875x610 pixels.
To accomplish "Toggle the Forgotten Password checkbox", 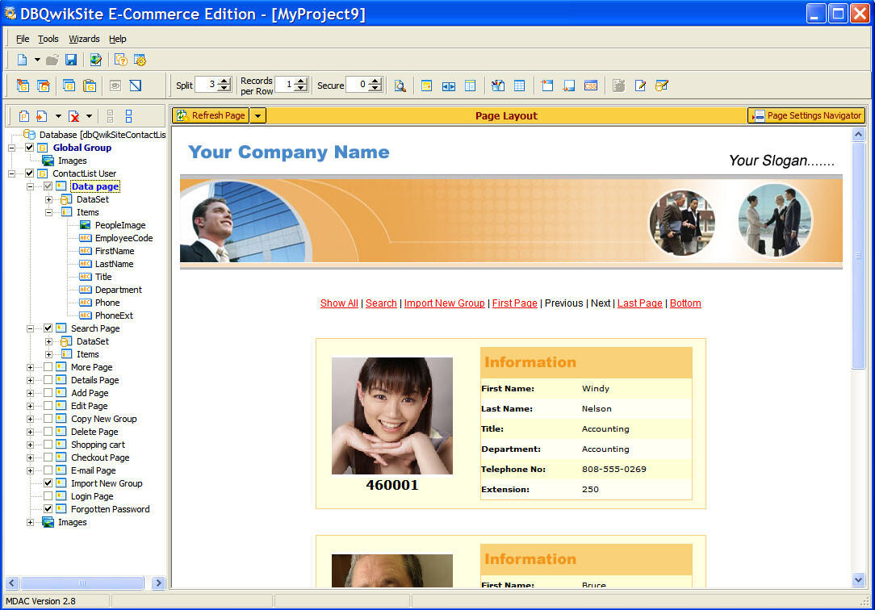I will (x=48, y=509).
